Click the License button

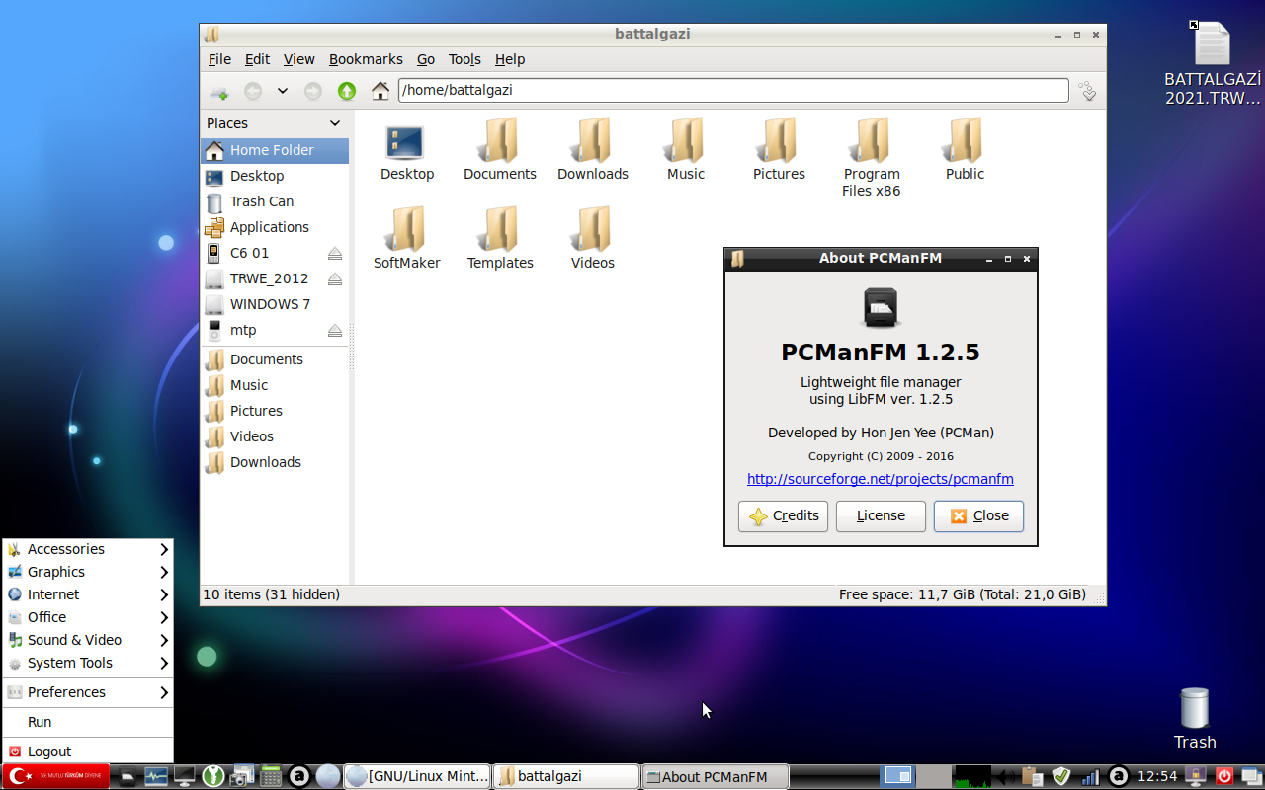(x=881, y=516)
